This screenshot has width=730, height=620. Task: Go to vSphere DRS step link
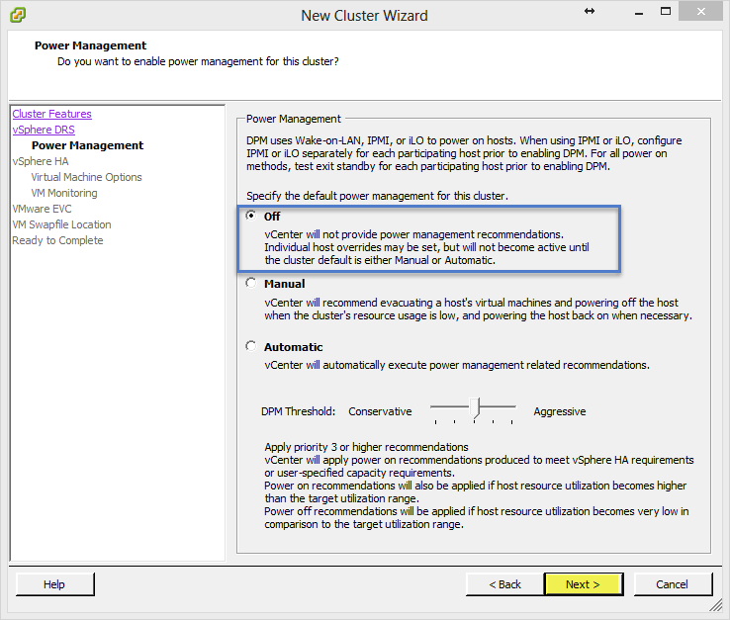tap(44, 130)
